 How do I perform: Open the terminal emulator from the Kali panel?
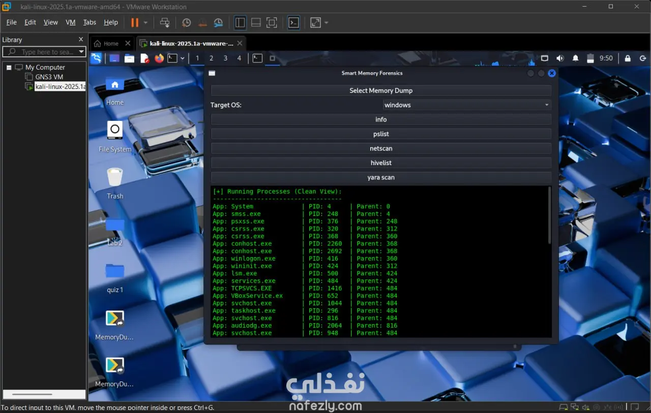click(x=173, y=58)
